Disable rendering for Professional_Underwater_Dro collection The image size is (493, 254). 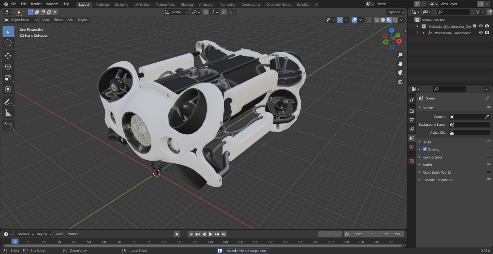(487, 26)
